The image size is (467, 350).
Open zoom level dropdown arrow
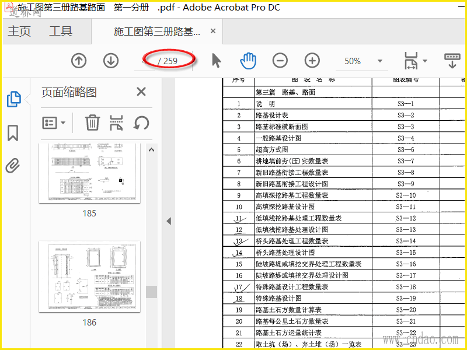380,61
